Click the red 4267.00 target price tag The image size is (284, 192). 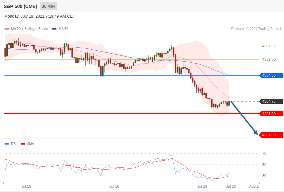point(271,135)
